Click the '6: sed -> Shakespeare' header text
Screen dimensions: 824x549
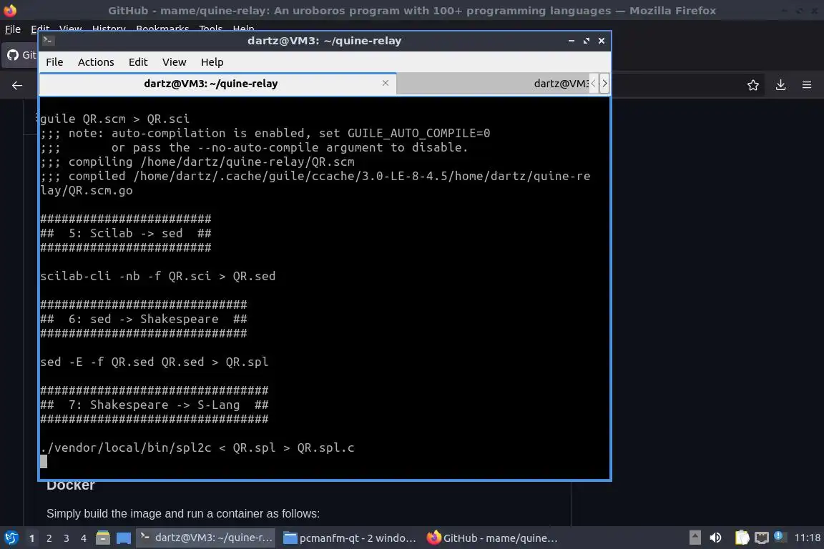(144, 319)
